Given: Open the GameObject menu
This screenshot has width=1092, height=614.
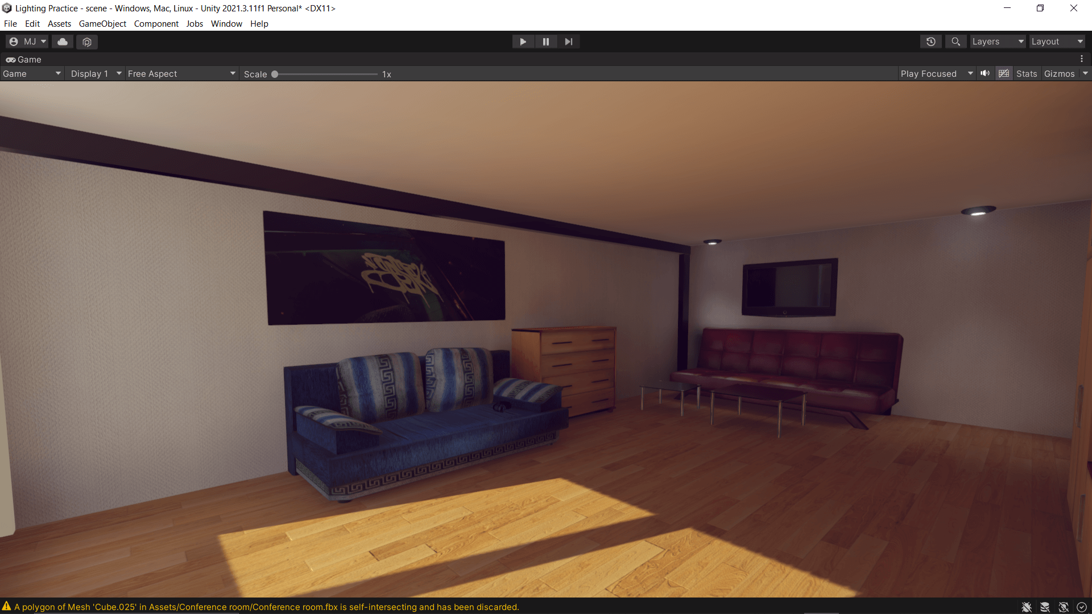Looking at the screenshot, I should [102, 23].
